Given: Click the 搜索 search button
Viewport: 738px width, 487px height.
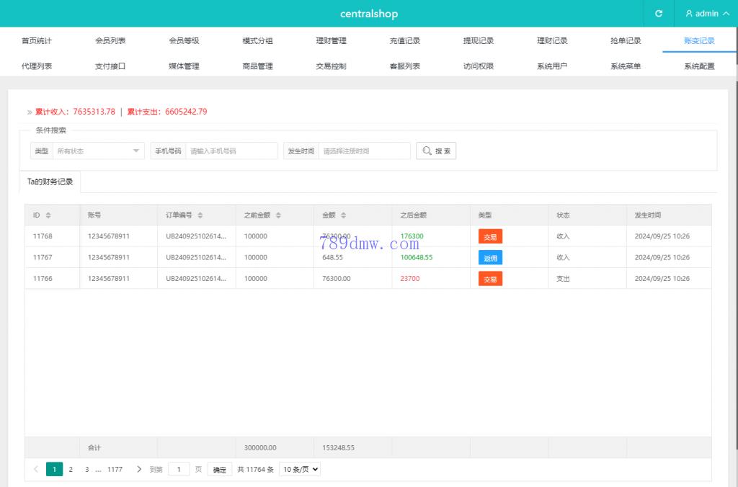Looking at the screenshot, I should point(436,151).
